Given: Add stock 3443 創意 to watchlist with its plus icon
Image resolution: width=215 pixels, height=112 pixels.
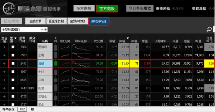Looking at the screenshot, I should click(4, 88).
